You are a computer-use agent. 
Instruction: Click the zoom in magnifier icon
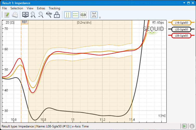tap(33, 15)
